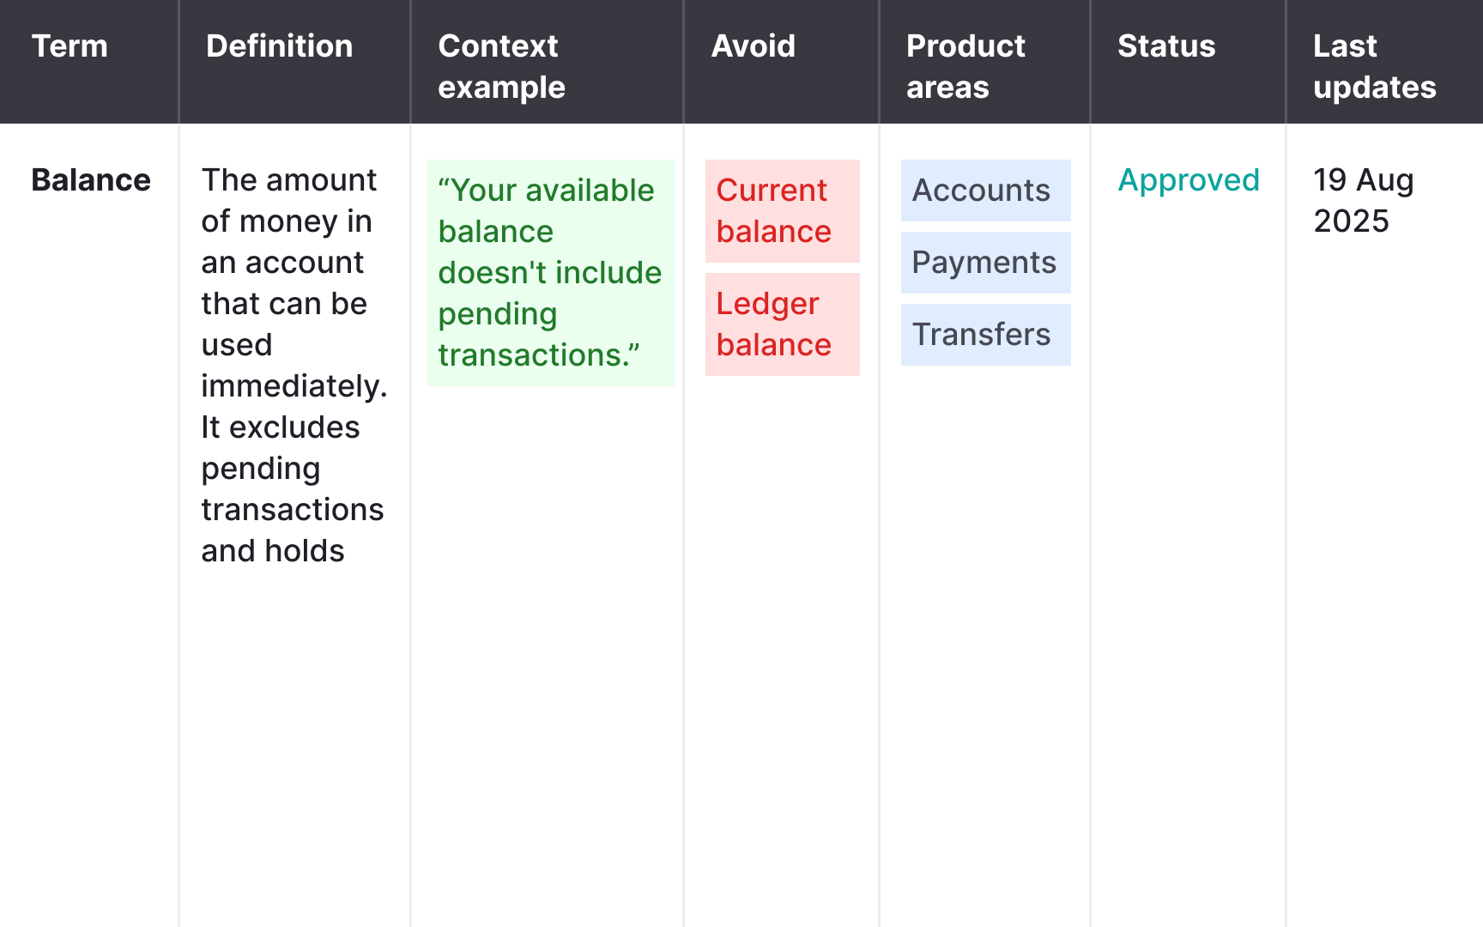1483x927 pixels.
Task: Select the Context example column header
Action: [501, 66]
